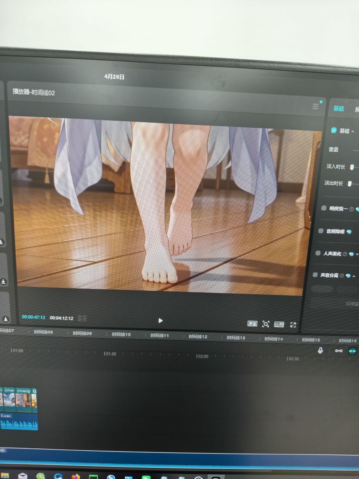Viewport: 359px width, 479px height.
Task: Expand the 人声美化 section arrow
Action: pyautogui.click(x=357, y=254)
